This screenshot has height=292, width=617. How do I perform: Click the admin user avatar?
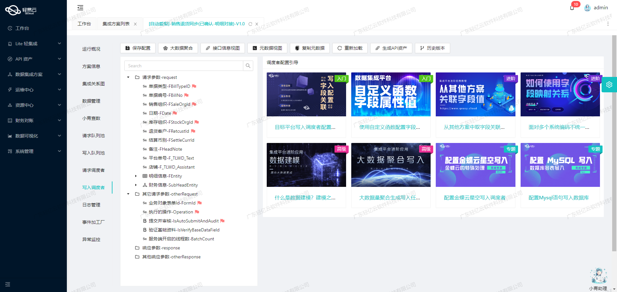click(x=587, y=8)
